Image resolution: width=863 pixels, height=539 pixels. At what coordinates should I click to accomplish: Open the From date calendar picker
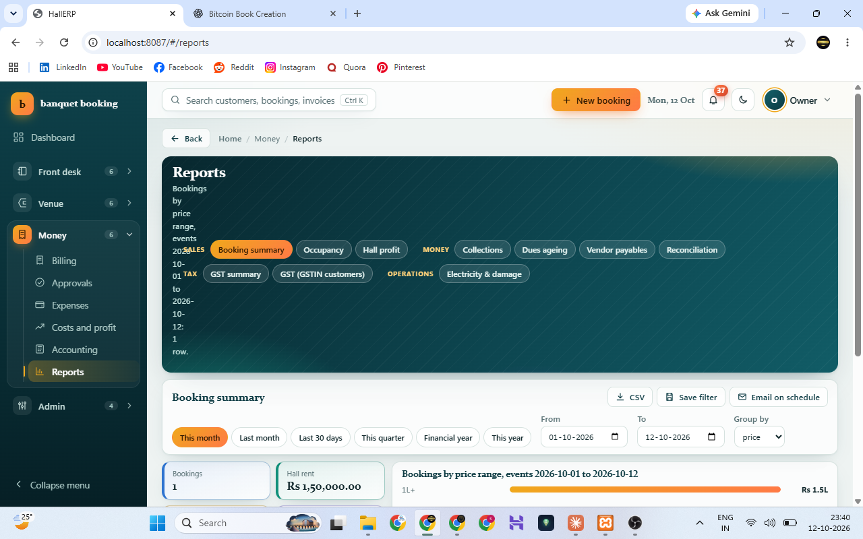(615, 437)
